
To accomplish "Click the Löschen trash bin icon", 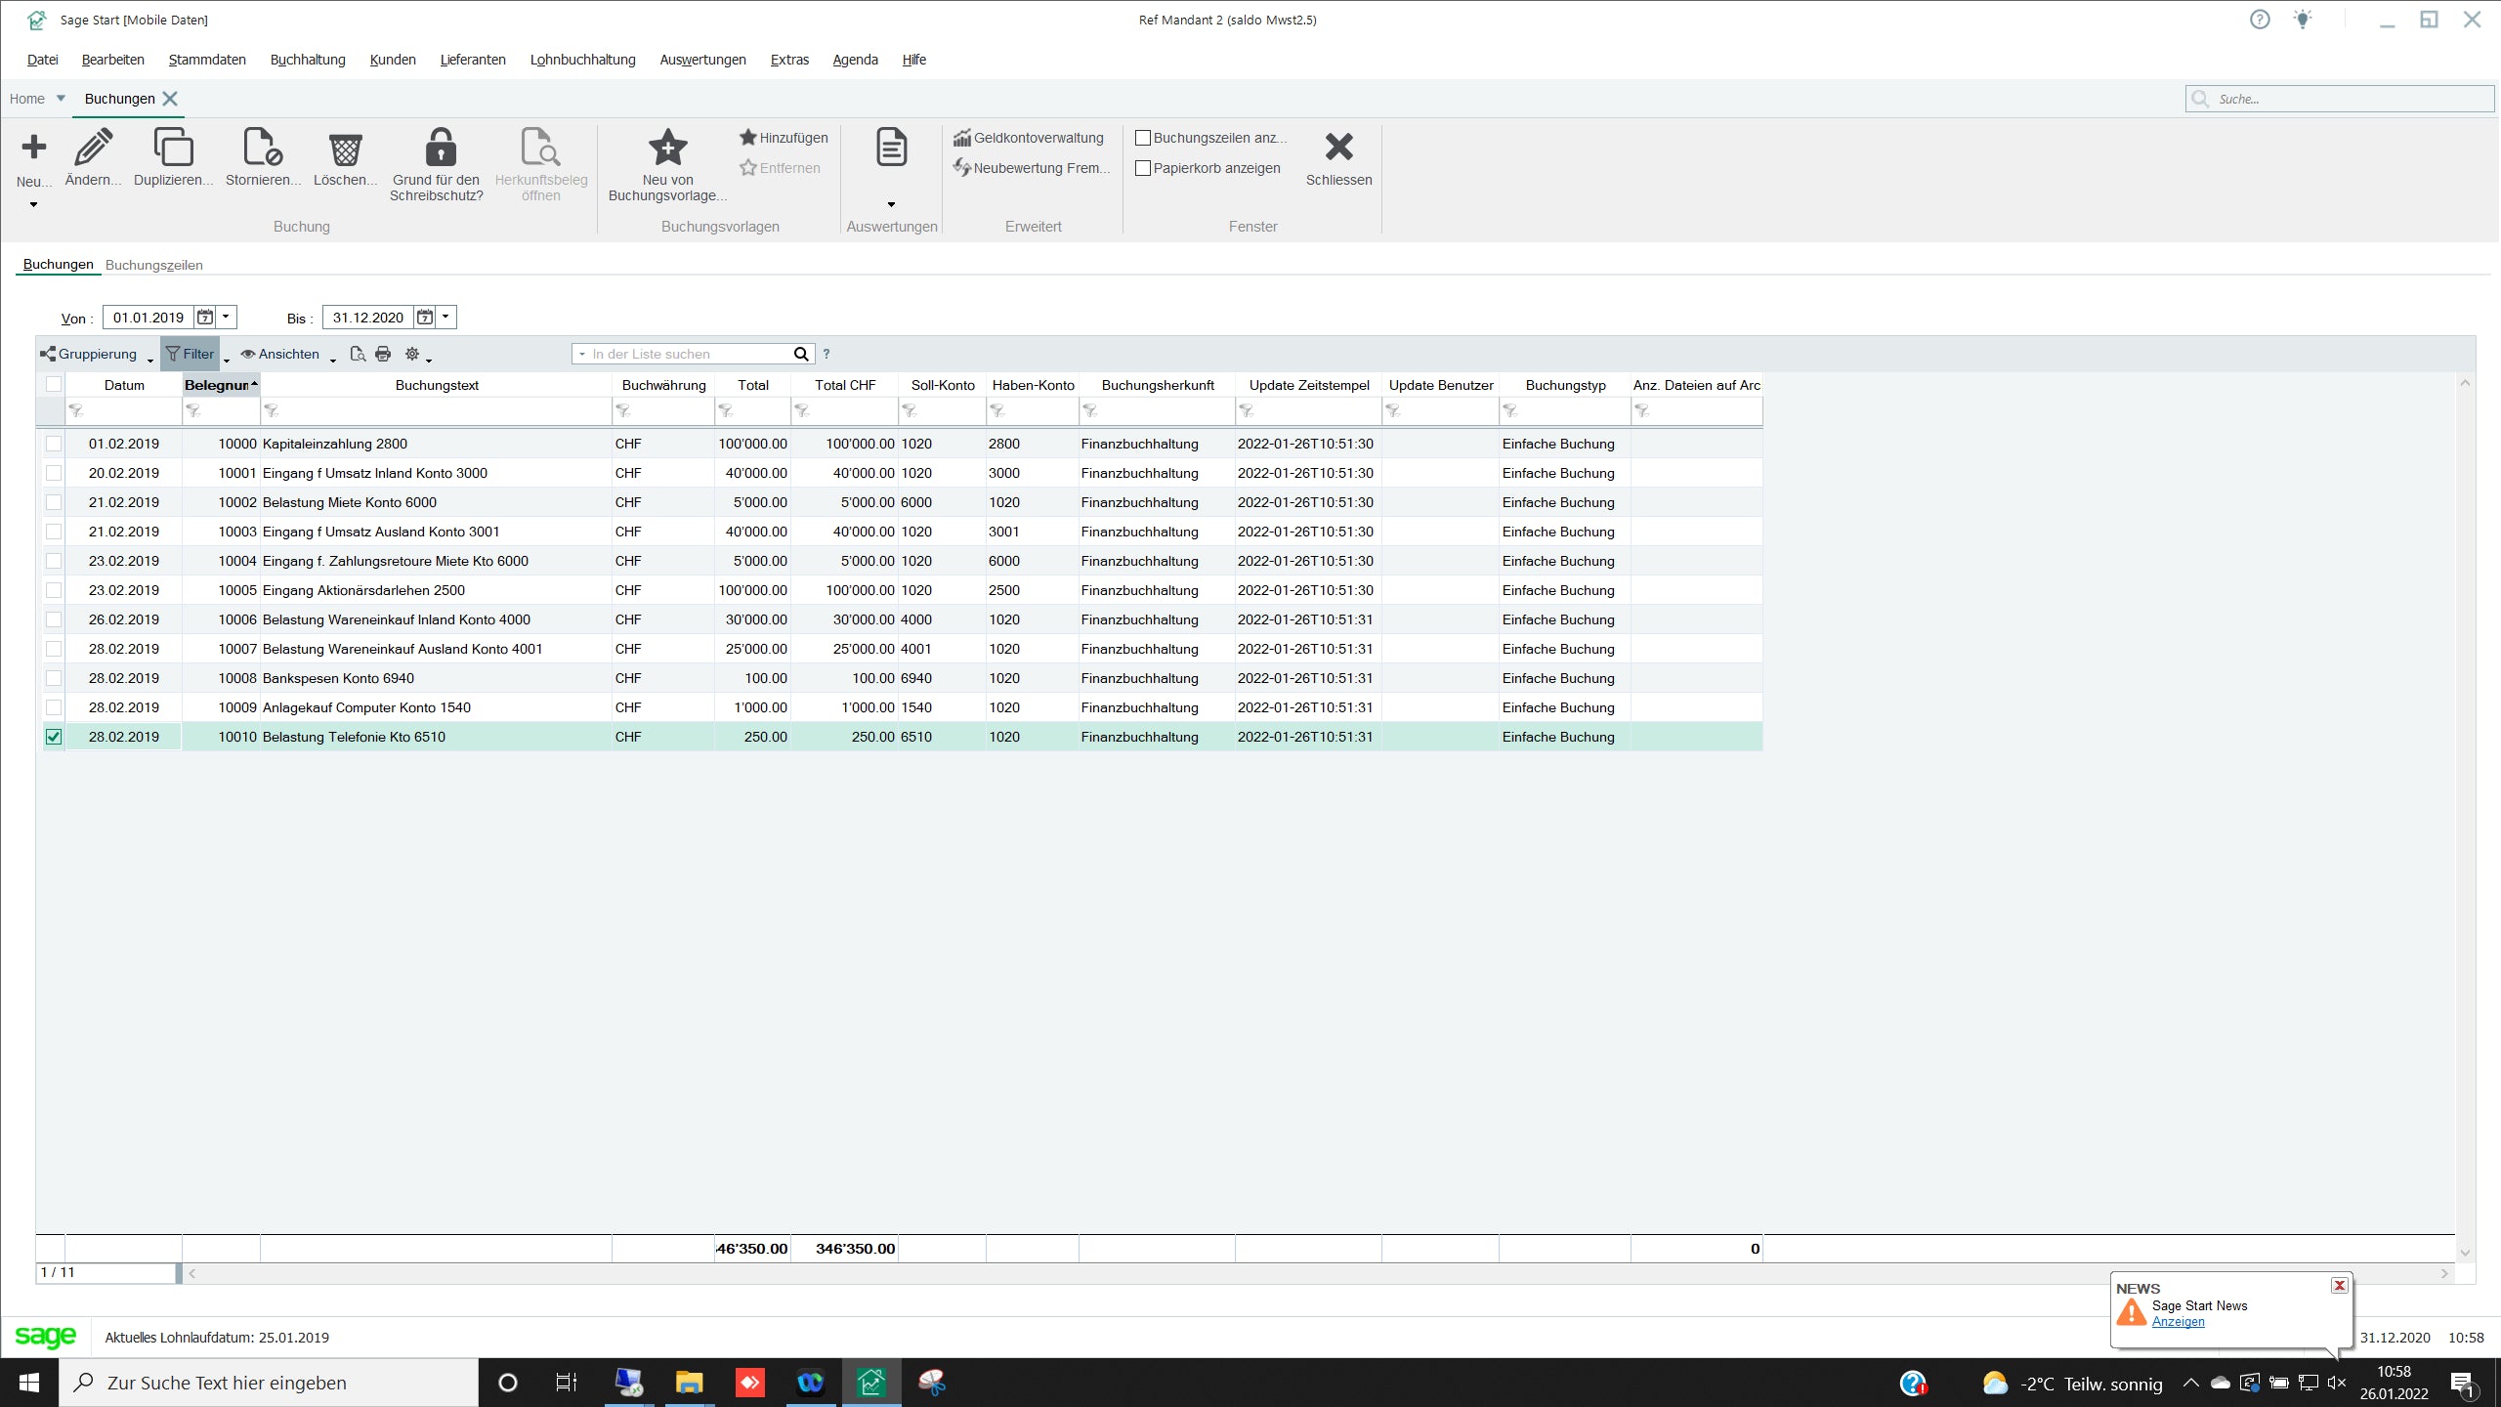I will click(x=345, y=149).
